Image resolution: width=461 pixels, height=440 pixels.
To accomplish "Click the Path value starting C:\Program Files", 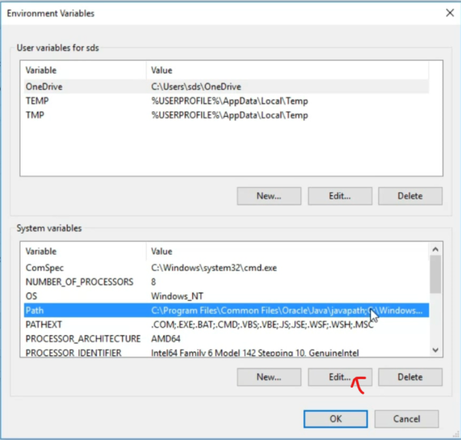I will pyautogui.click(x=287, y=310).
